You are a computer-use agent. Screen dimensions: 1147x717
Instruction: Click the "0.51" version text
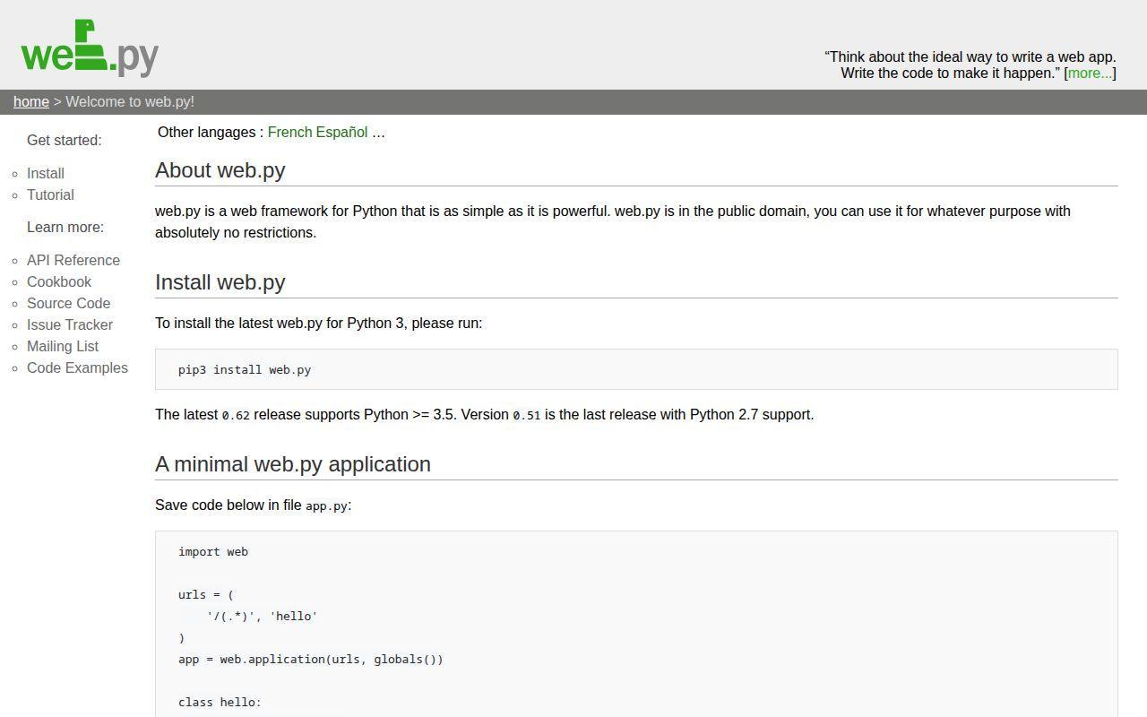tap(527, 415)
